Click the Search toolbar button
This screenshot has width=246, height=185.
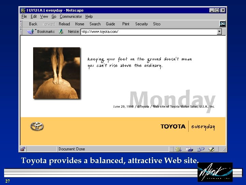point(95,24)
